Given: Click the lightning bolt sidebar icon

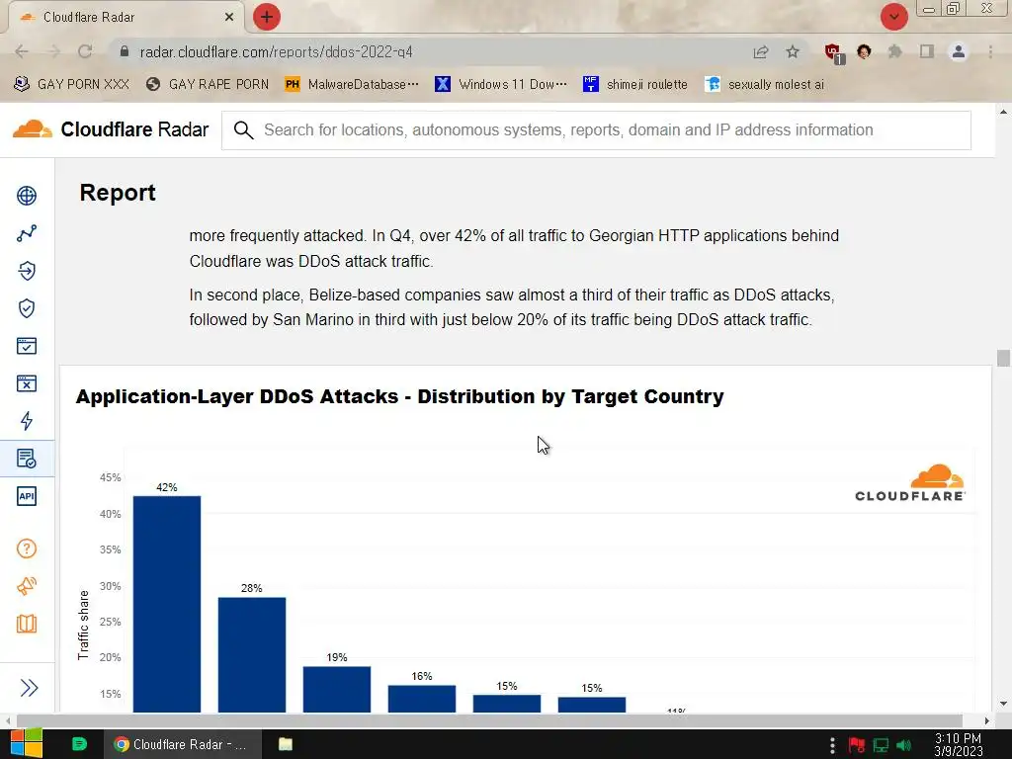Looking at the screenshot, I should (27, 421).
